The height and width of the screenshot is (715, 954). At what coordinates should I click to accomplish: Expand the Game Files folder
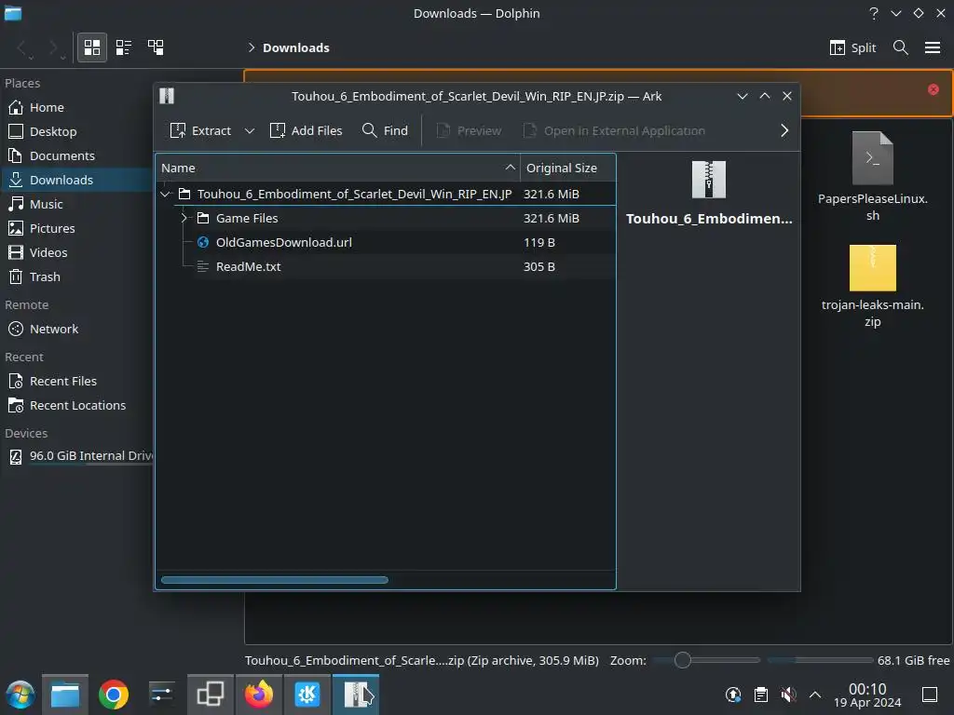point(184,218)
